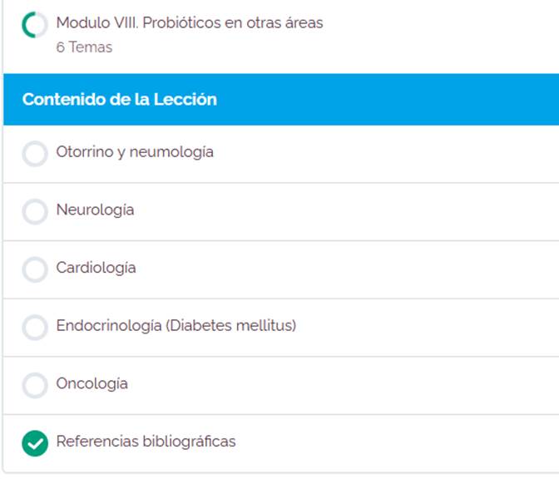Click the status circle beside Otorrino y neumología
The height and width of the screenshot is (479, 559).
coord(35,154)
